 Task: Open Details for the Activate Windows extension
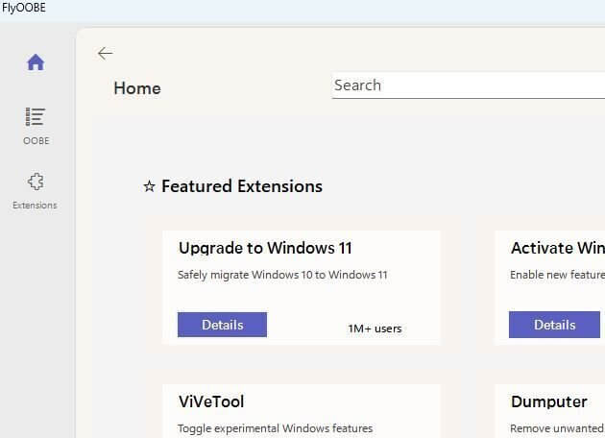[x=554, y=325]
